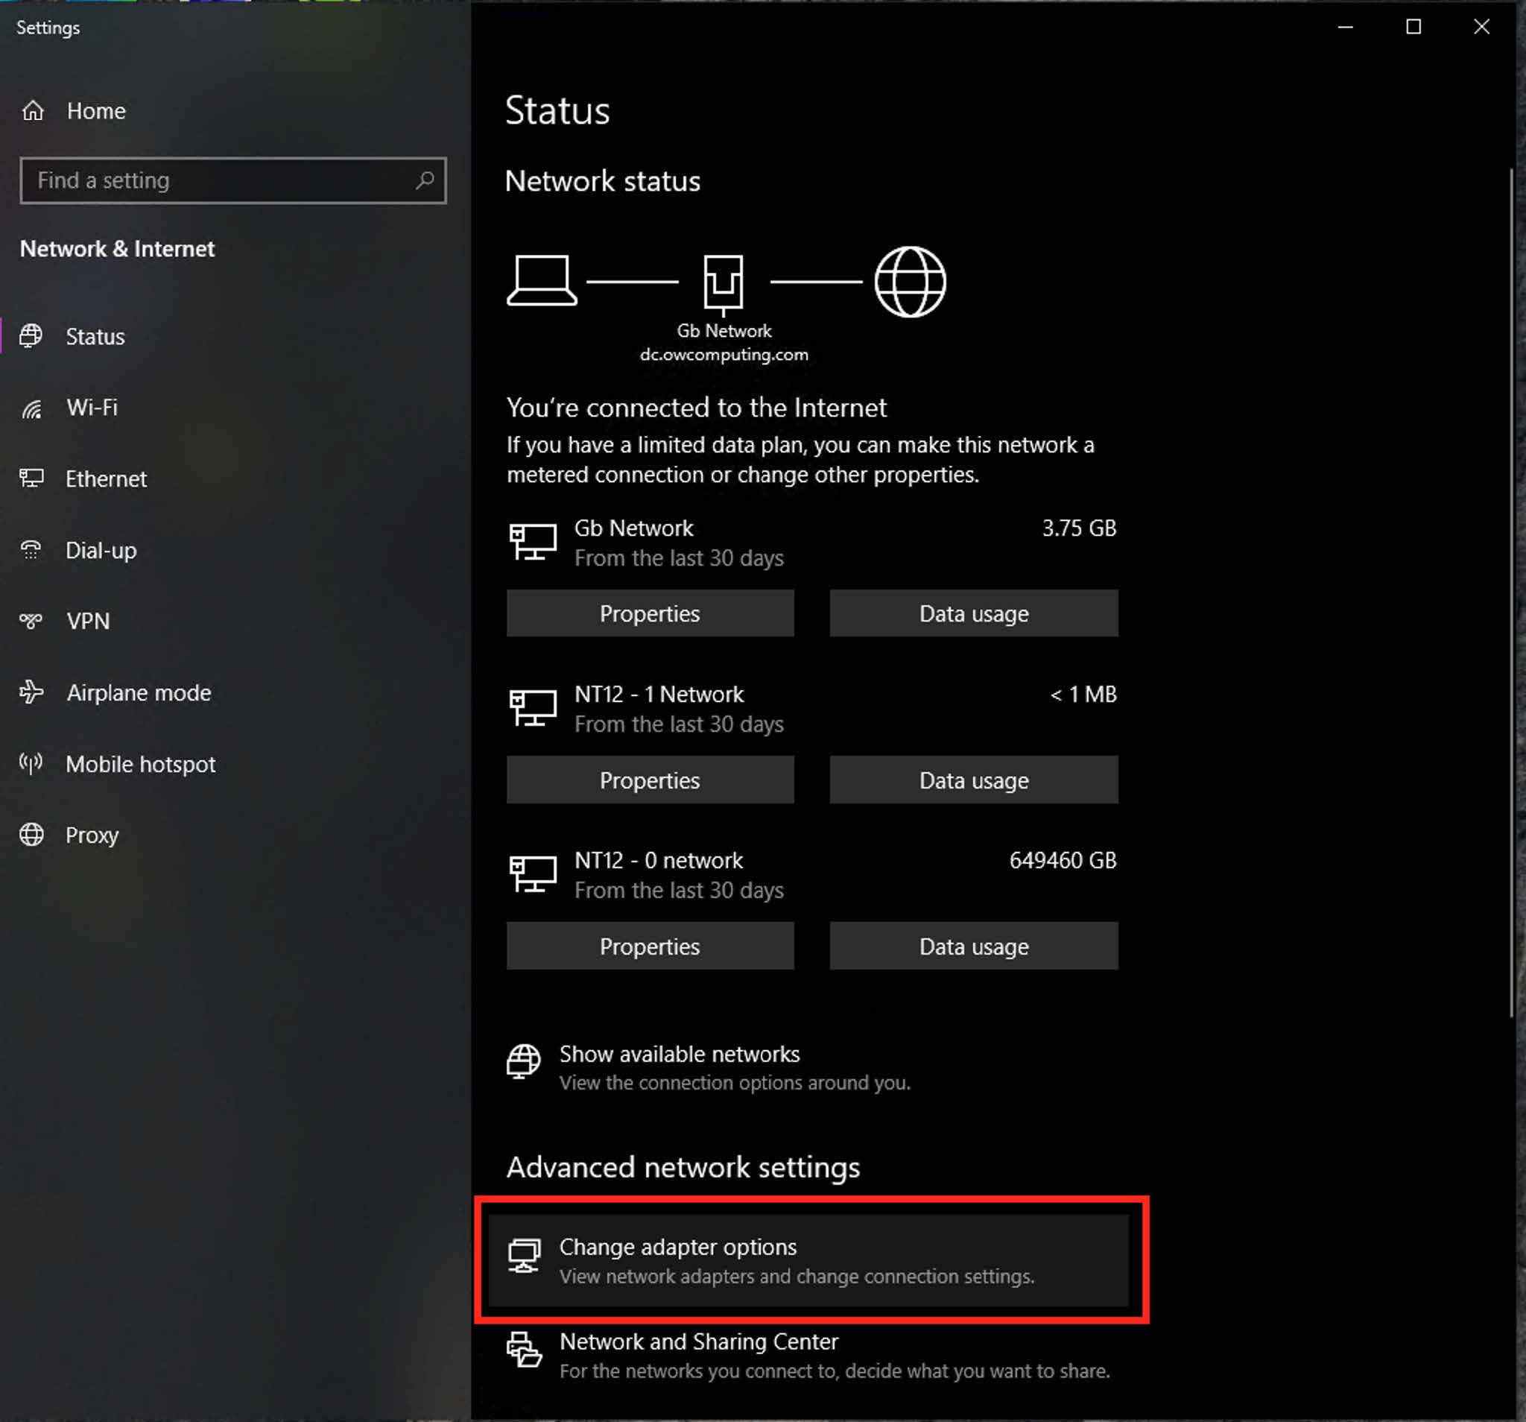Screen dimensions: 1526x1422
Task: Select Status in the sidebar
Action: (x=95, y=337)
